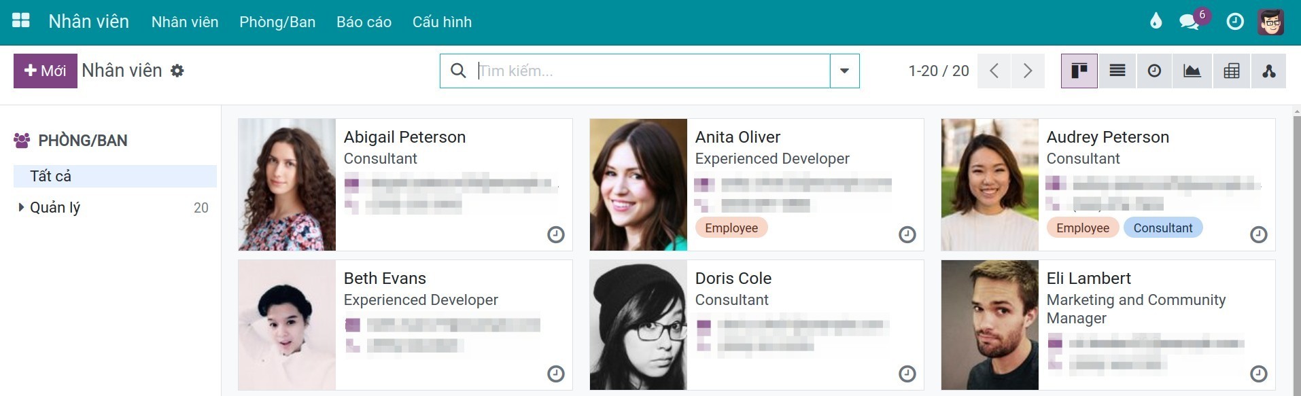1301x396 pixels.
Task: Expand the Quản lý department
Action: (x=21, y=207)
